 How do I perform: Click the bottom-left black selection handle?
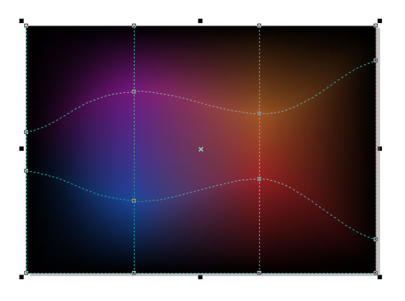pyautogui.click(x=22, y=277)
